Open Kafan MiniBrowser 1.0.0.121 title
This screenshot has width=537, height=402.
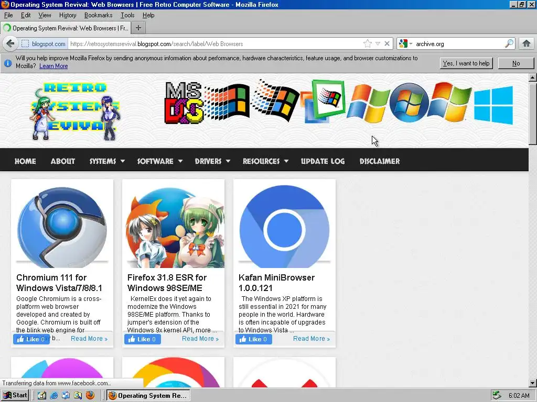pos(276,283)
